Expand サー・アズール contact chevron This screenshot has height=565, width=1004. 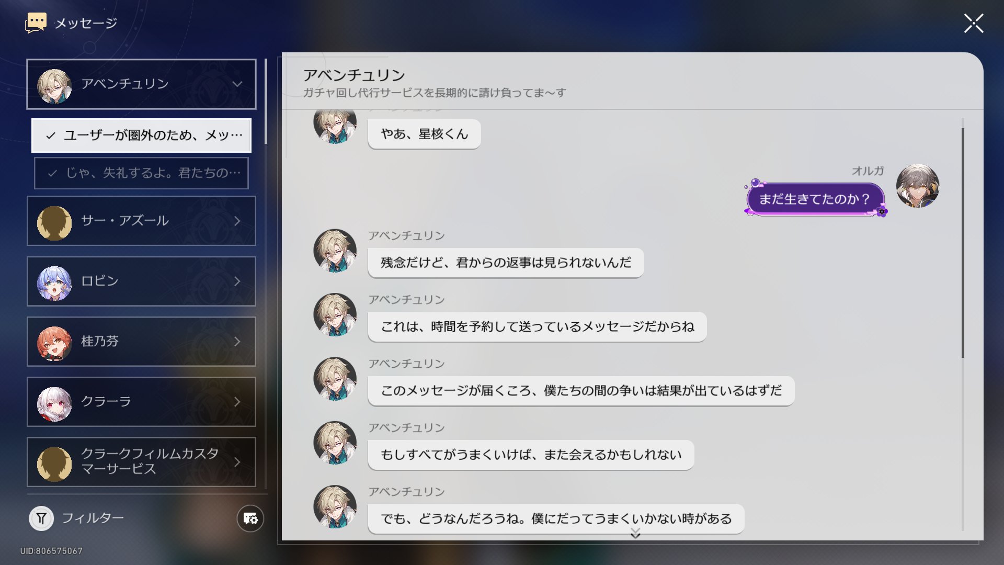237,221
